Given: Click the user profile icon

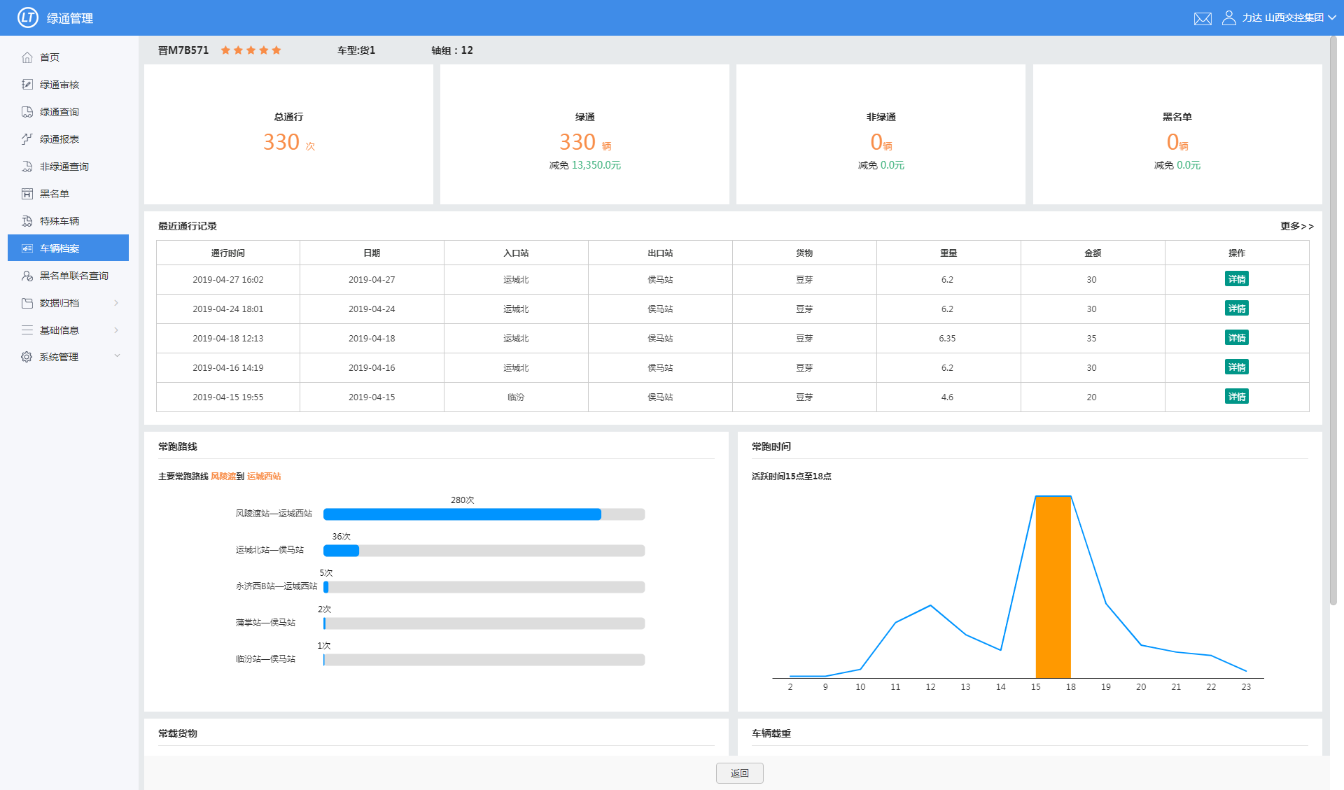Looking at the screenshot, I should tap(1228, 17).
